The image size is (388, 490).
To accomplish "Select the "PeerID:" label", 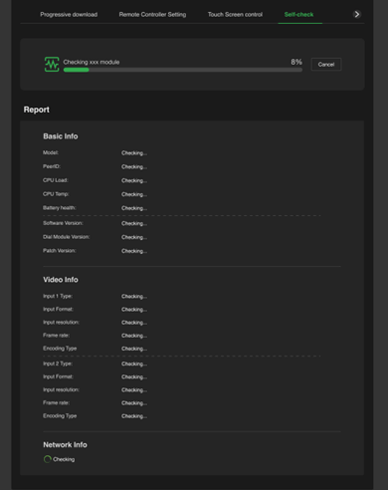I will tap(52, 166).
